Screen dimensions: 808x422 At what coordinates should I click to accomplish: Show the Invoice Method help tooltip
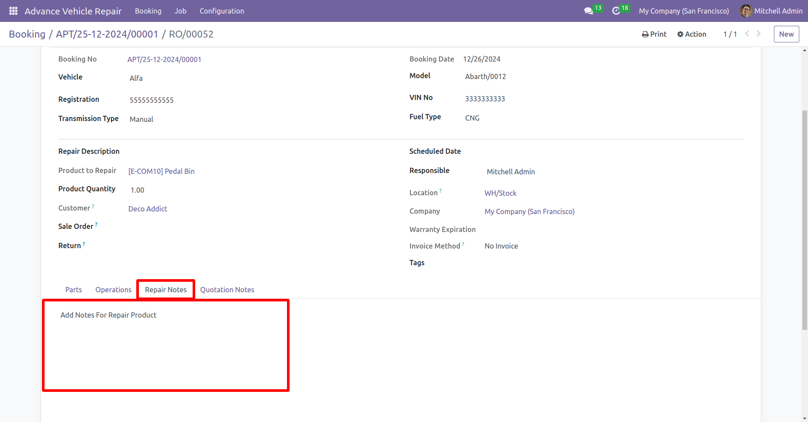point(463,244)
